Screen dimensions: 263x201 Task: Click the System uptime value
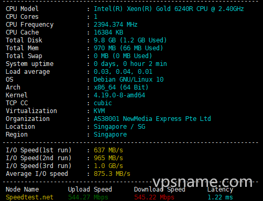[x=130, y=64]
